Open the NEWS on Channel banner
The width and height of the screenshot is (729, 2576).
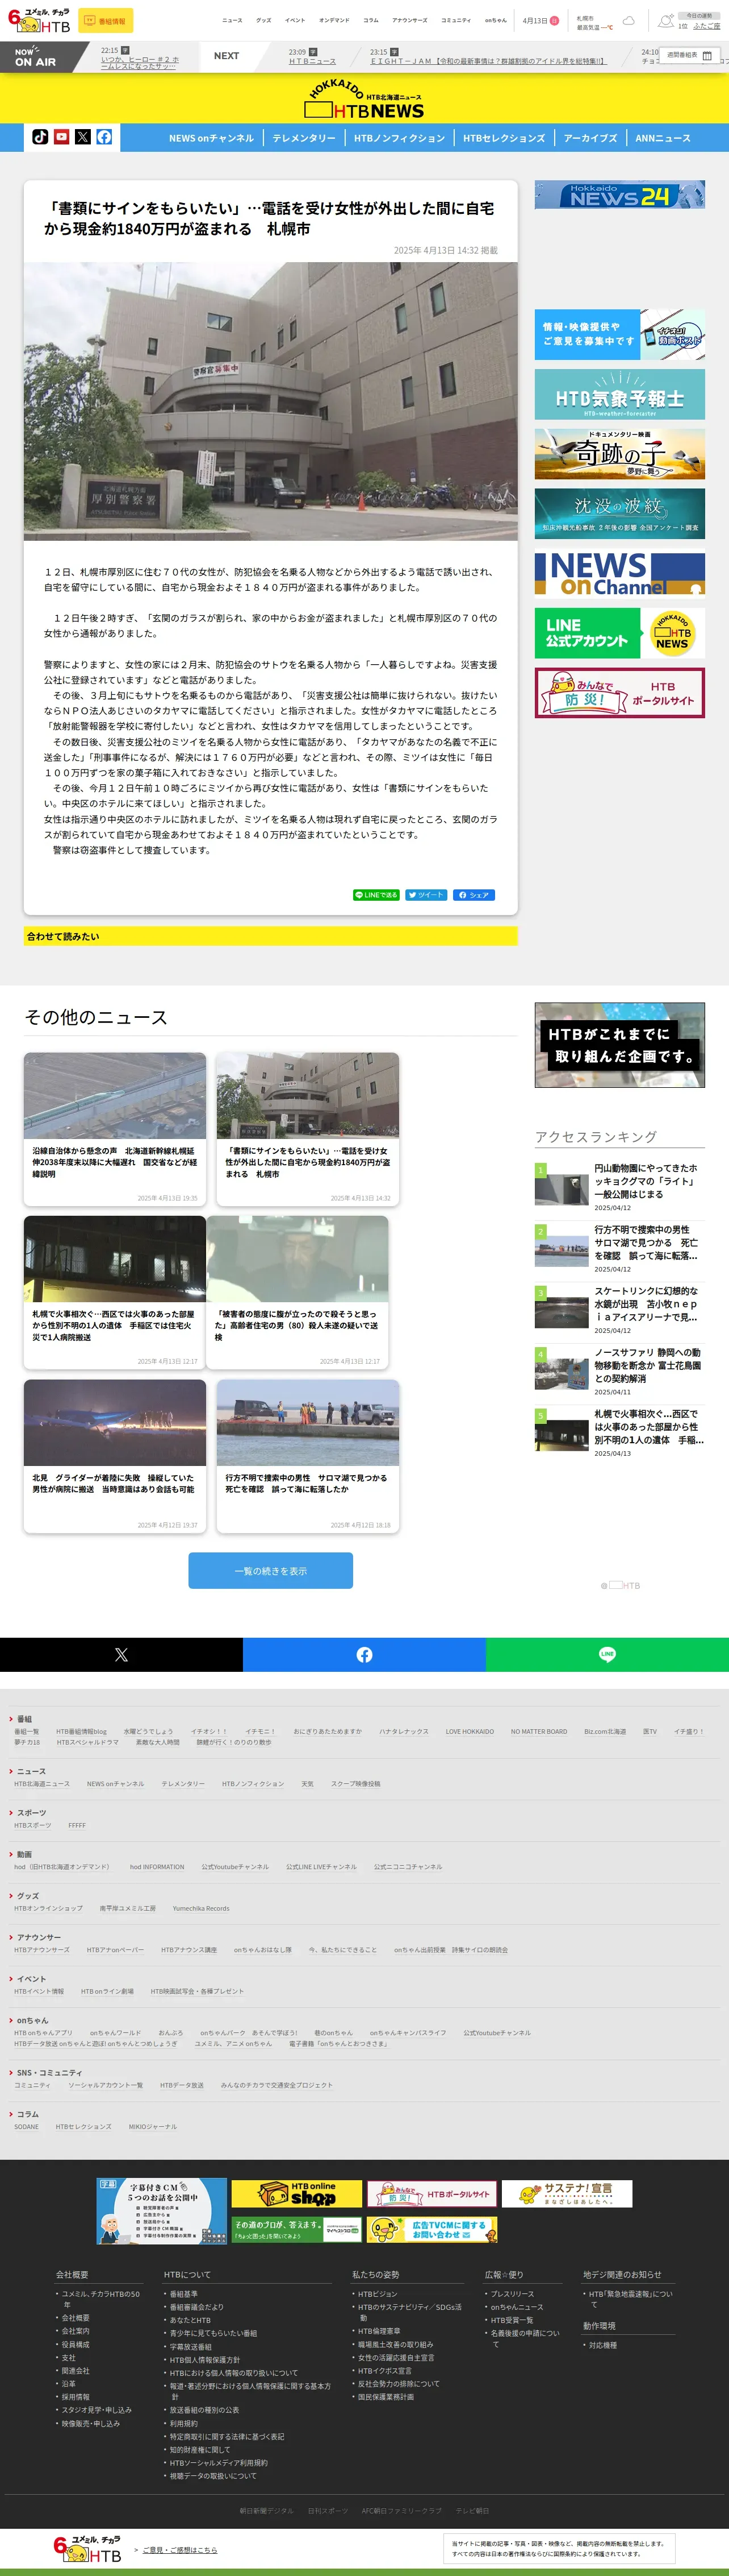(619, 574)
